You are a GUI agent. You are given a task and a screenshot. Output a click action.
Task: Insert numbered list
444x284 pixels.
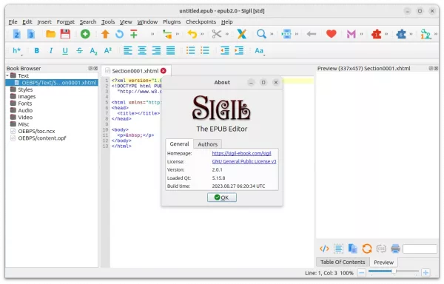click(x=205, y=50)
